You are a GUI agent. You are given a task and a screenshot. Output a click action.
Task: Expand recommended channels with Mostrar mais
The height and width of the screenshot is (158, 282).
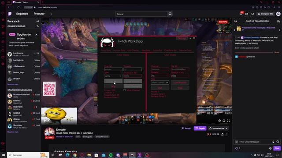[x=13, y=132]
